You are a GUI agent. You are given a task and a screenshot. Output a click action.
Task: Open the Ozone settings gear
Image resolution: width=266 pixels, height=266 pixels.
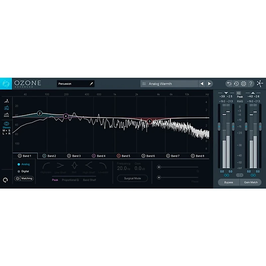(243, 83)
